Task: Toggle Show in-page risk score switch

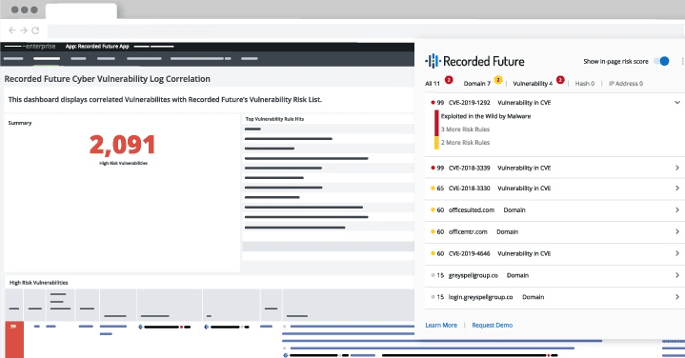Action: pyautogui.click(x=661, y=61)
